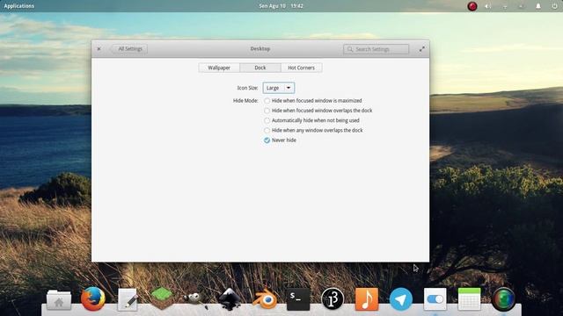This screenshot has width=563, height=316.
Task: Switch to the Wallpaper tab
Action: point(219,68)
